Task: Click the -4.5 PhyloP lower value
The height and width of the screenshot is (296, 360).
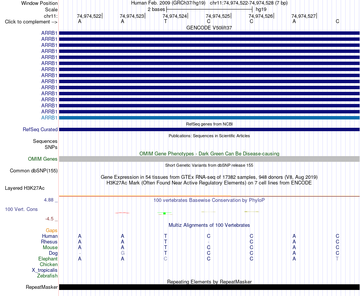Action: [x=49, y=219]
